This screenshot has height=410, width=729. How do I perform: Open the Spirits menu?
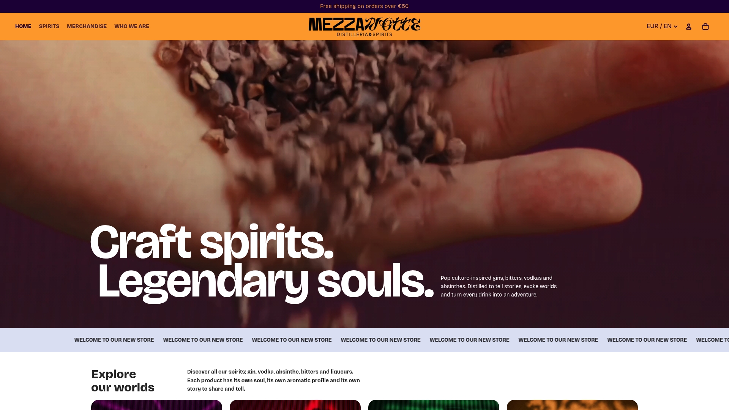click(49, 26)
